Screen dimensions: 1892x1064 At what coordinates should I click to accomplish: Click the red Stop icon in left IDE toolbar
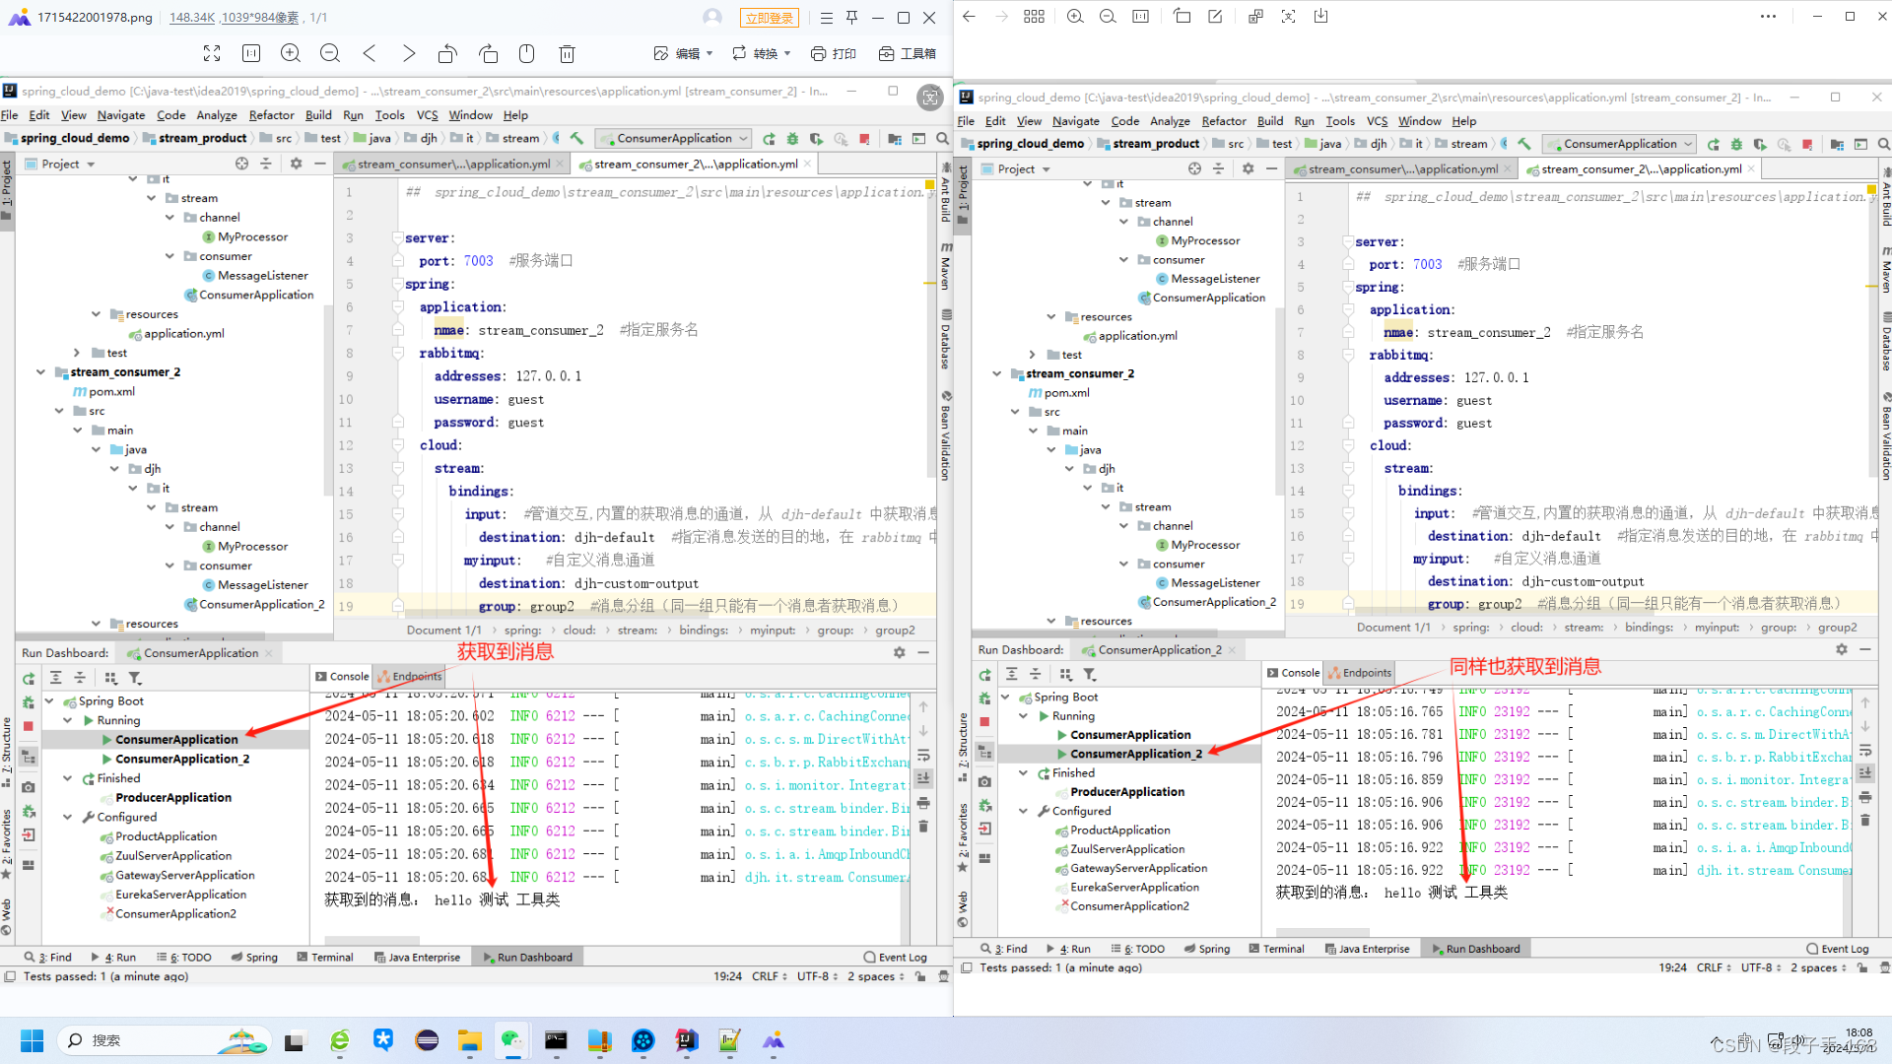click(864, 139)
